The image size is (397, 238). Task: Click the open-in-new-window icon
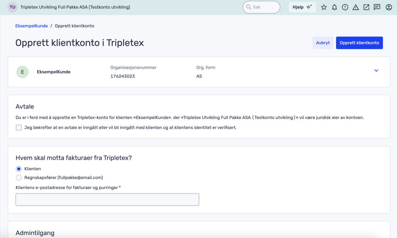366,7
